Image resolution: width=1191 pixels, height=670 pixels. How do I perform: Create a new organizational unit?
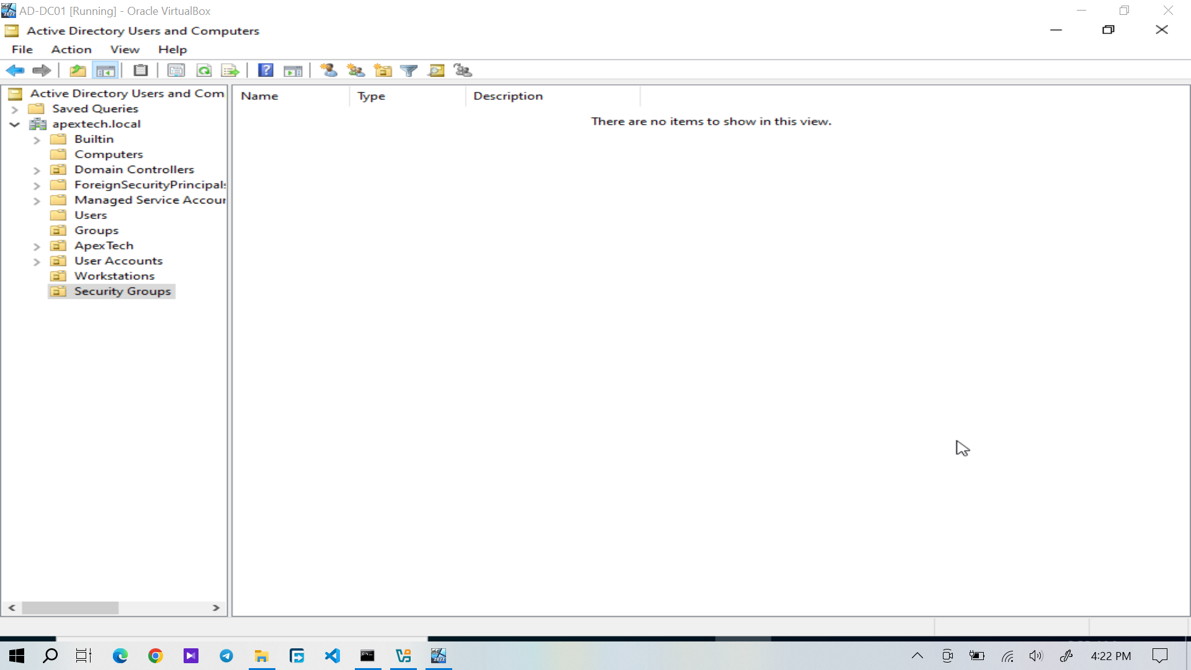pos(383,71)
